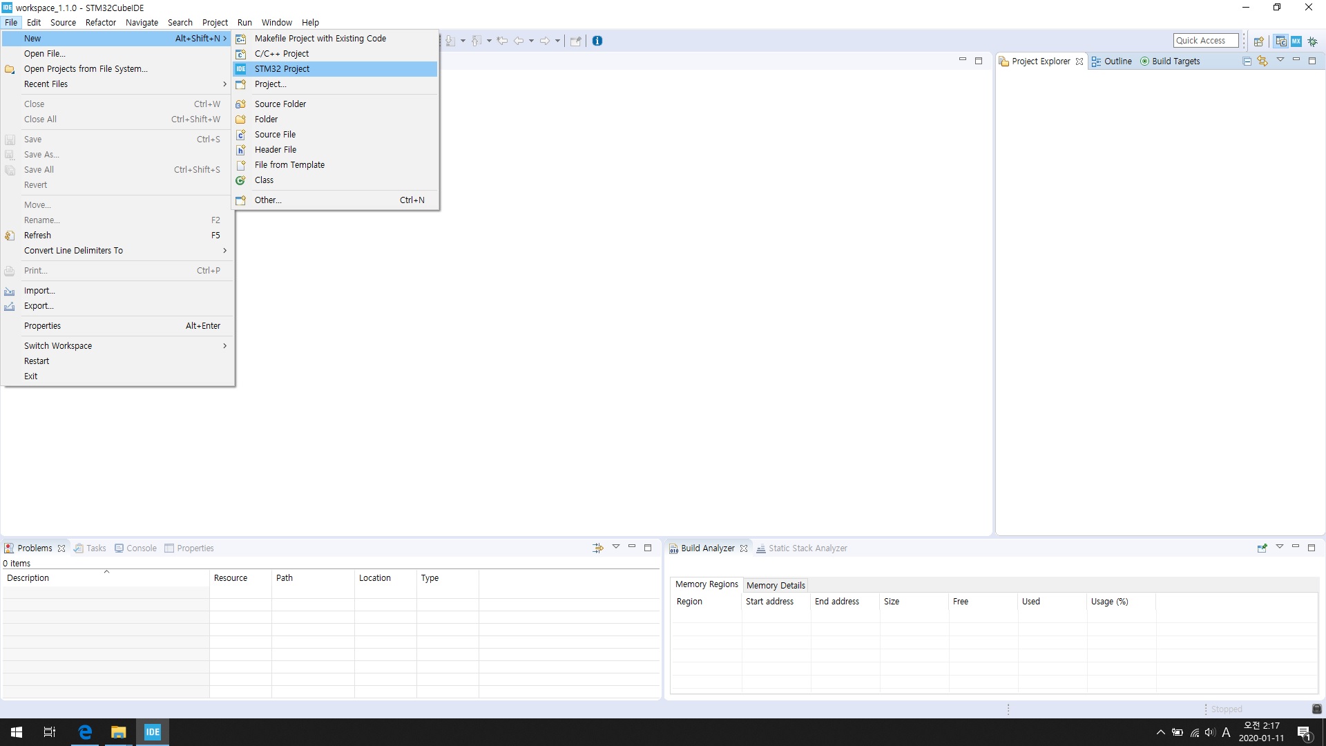Select STM32 Project from the New submenu
The image size is (1326, 746).
coord(282,69)
